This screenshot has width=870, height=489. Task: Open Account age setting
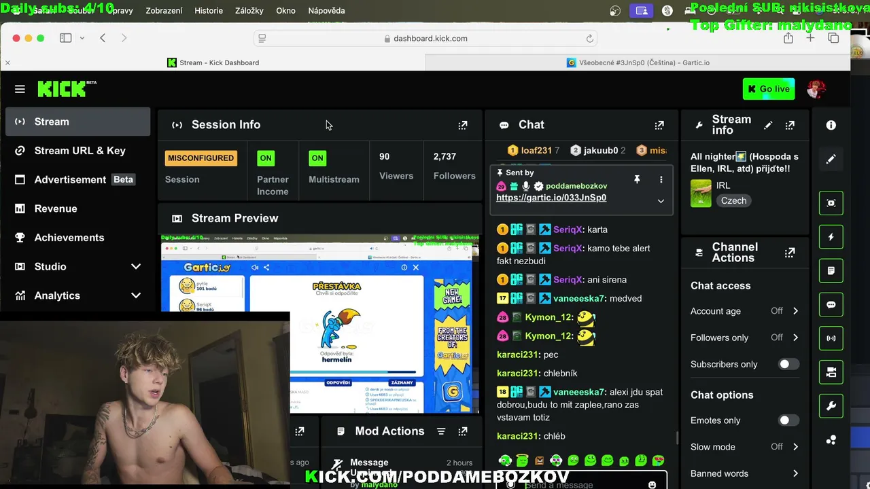click(745, 311)
